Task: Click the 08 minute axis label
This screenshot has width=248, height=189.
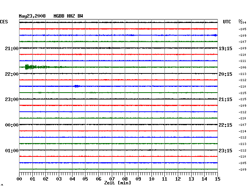Action: click(x=125, y=179)
